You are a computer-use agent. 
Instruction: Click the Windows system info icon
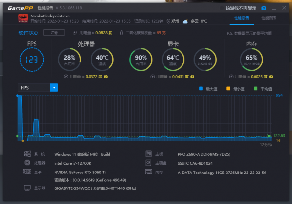pyautogui.click(x=27, y=154)
